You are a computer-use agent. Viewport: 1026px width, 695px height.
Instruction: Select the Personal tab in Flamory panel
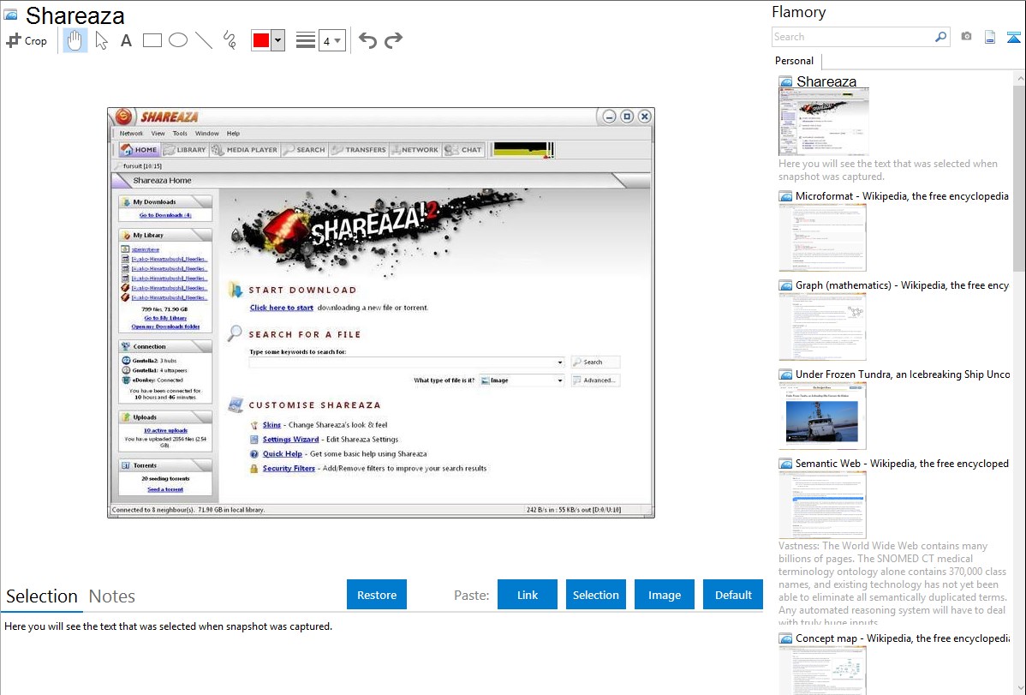[x=795, y=61]
